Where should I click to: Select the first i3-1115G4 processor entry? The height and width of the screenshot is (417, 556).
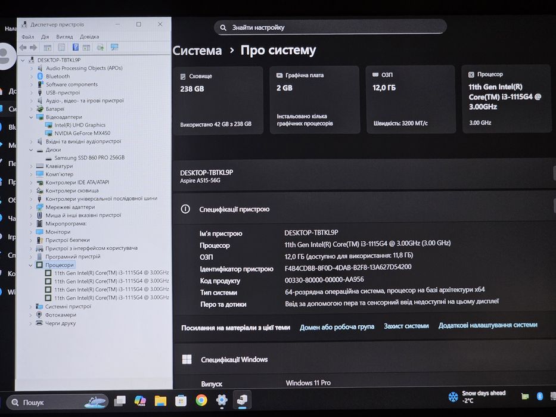111,273
